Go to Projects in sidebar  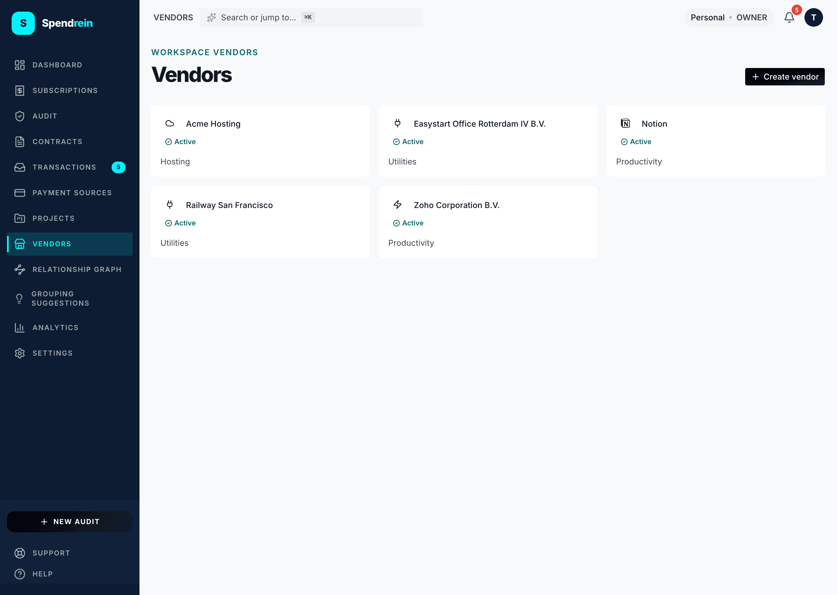[x=70, y=218]
